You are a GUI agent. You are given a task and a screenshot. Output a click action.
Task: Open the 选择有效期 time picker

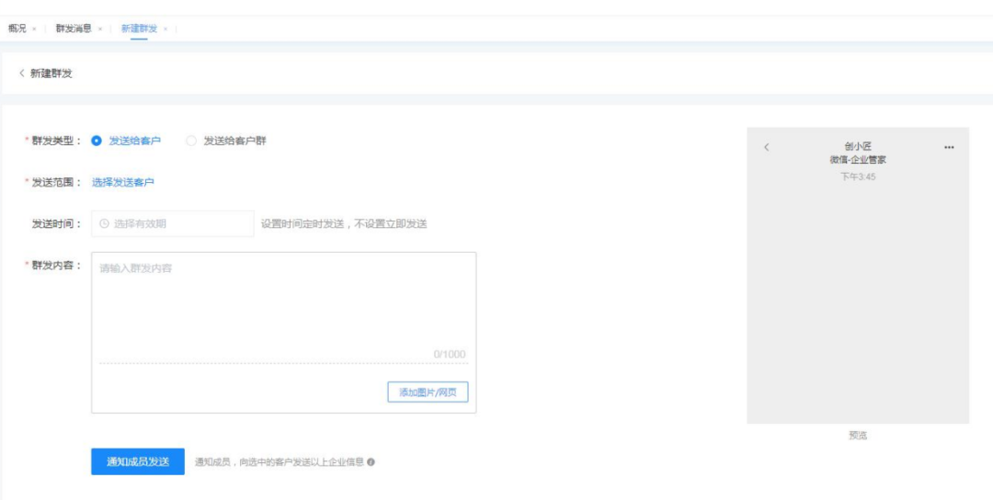click(x=172, y=223)
